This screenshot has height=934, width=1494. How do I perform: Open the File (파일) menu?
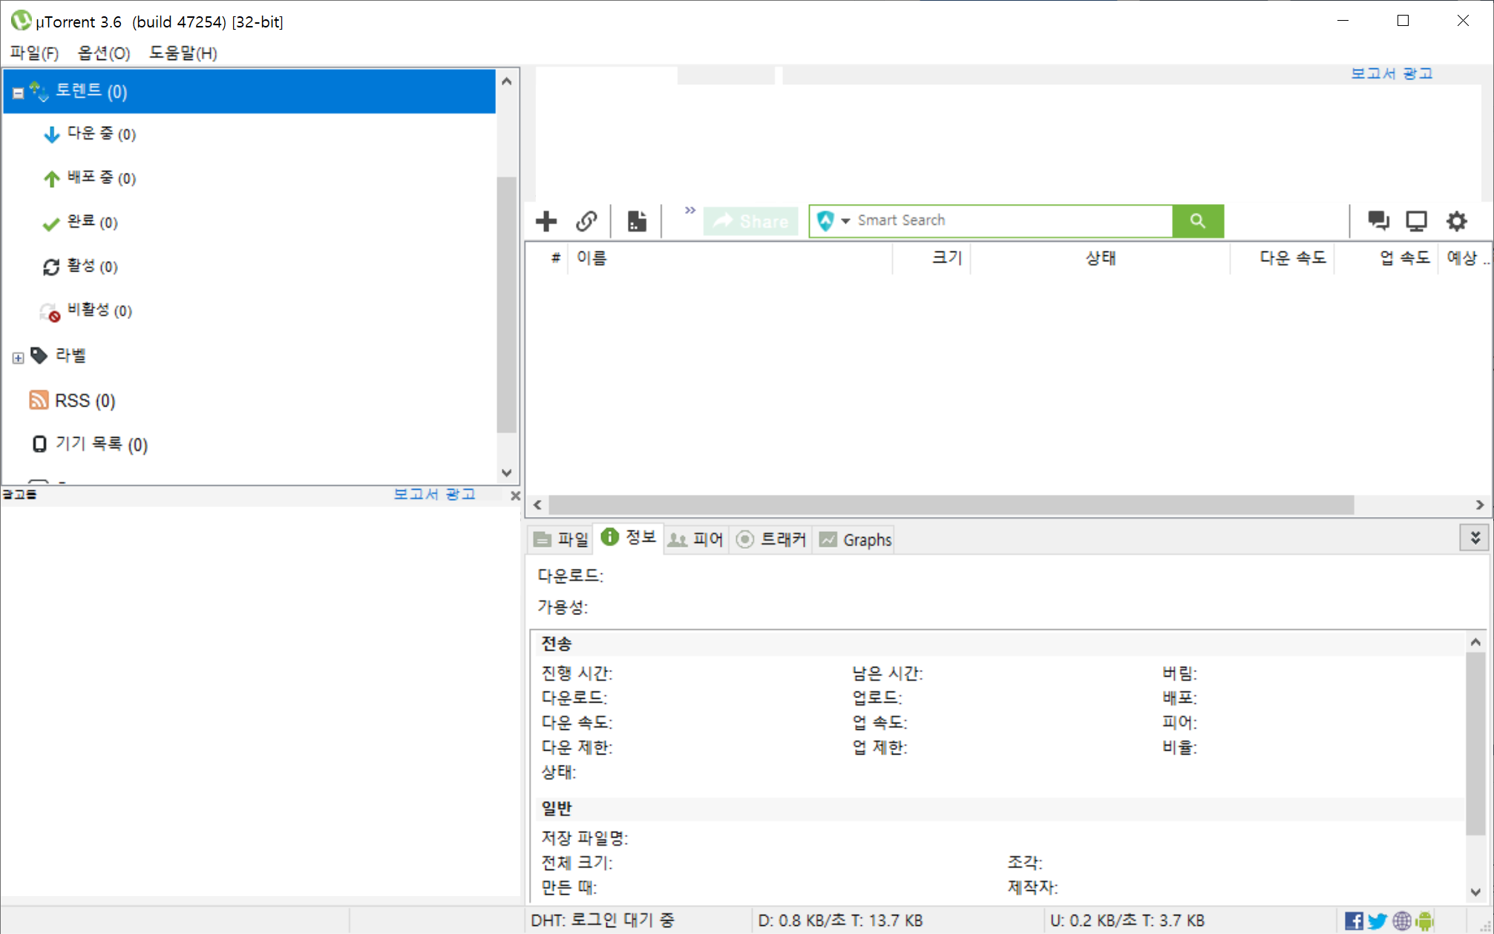[35, 53]
